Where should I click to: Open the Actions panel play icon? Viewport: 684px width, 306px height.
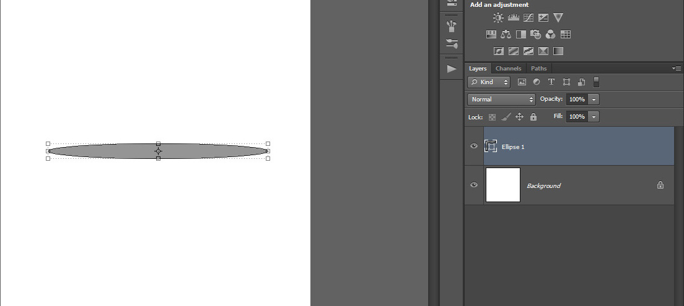[452, 69]
